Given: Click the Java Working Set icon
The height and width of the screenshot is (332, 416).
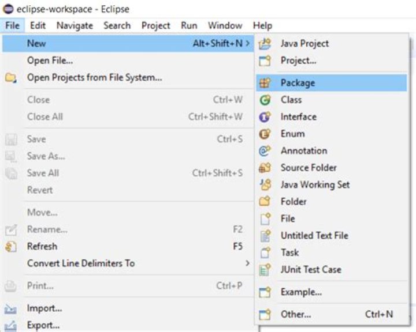Looking at the screenshot, I should point(265,185).
